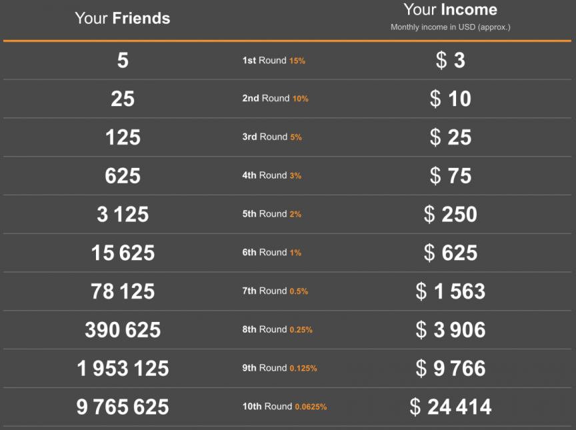The image size is (576, 430).
Task: Click the 'Your Friends' column header
Action: (122, 18)
